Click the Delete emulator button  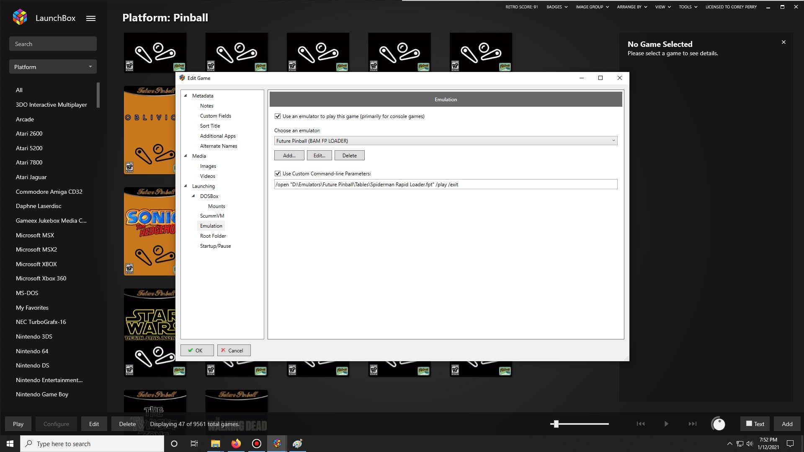click(349, 155)
